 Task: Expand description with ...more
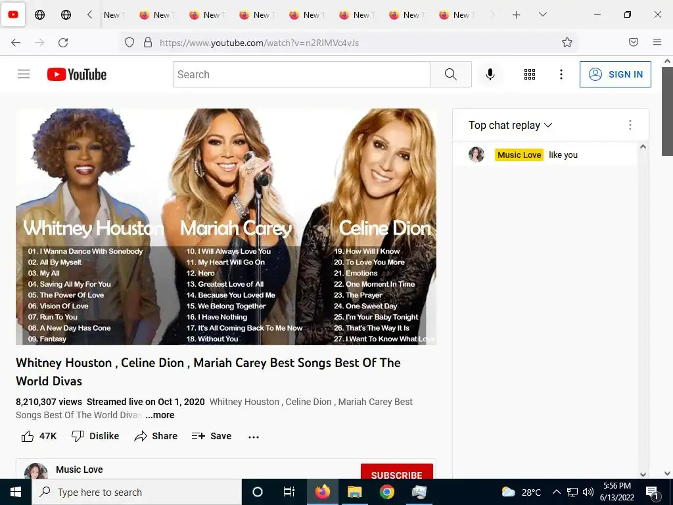(160, 416)
